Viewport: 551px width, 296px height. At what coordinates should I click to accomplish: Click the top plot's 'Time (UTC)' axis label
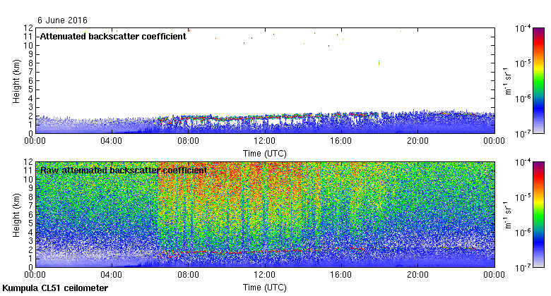tap(265, 154)
